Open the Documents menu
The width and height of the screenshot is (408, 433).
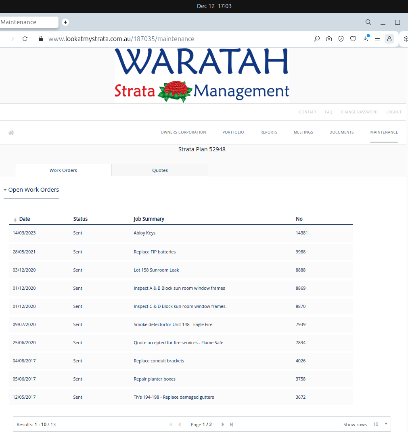[341, 132]
